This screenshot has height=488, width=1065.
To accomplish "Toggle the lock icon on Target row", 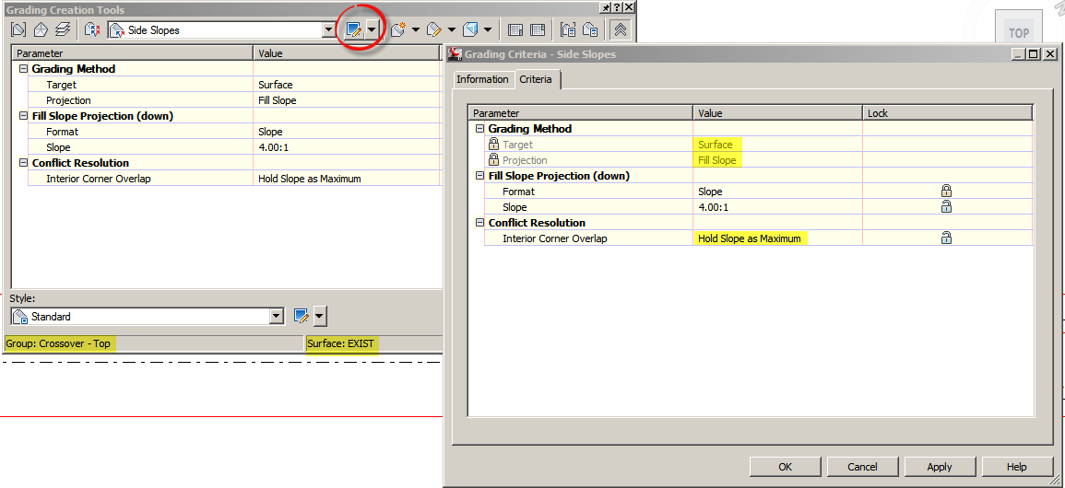I will [494, 145].
